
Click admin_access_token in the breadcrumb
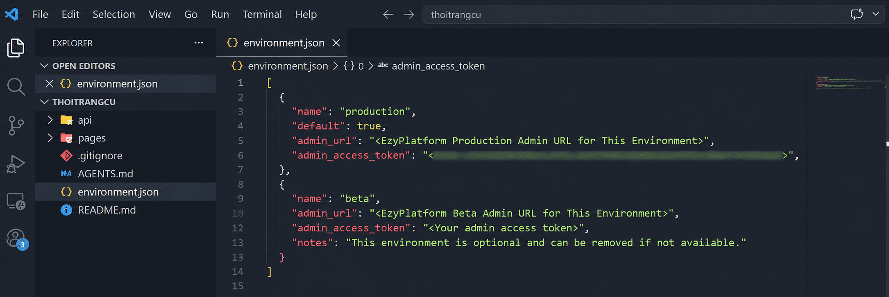click(431, 66)
